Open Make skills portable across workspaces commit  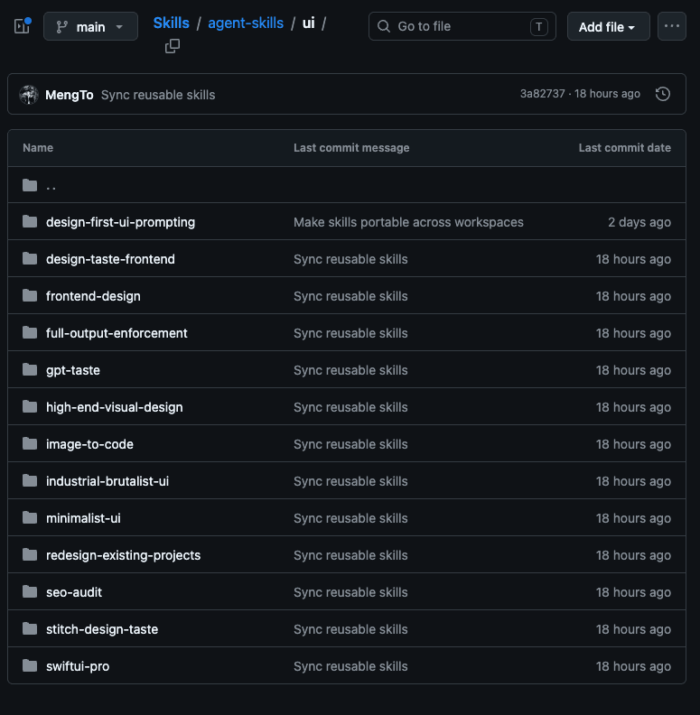click(408, 222)
